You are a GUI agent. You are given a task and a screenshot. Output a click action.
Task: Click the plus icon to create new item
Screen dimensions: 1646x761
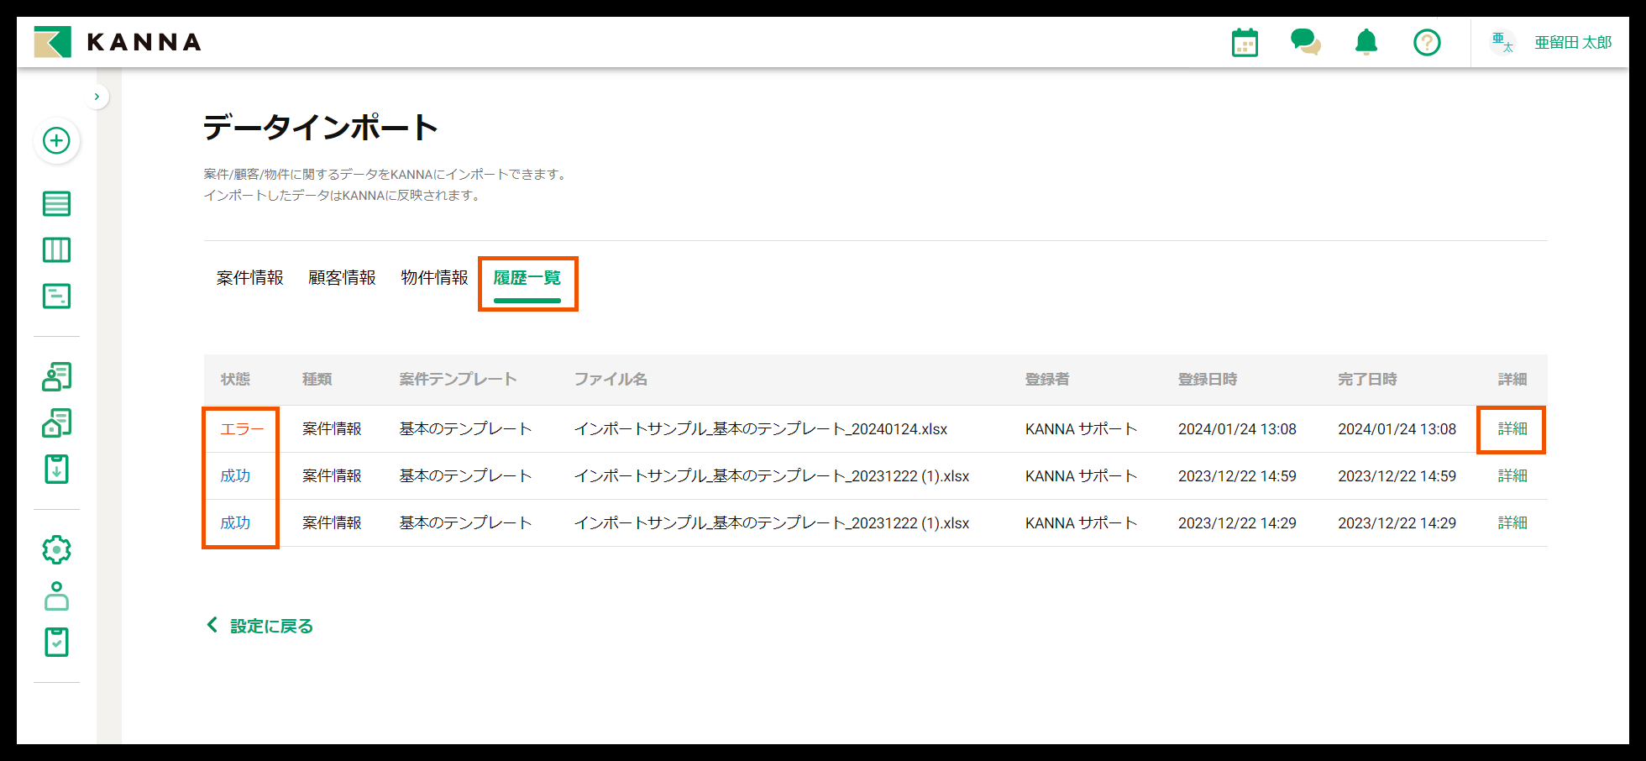(x=56, y=141)
